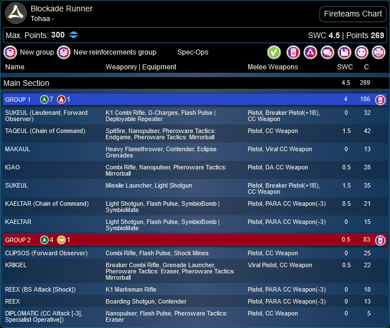
Task: Click 'Pistol, Viral CC Weapon' melee text
Action: (280, 149)
